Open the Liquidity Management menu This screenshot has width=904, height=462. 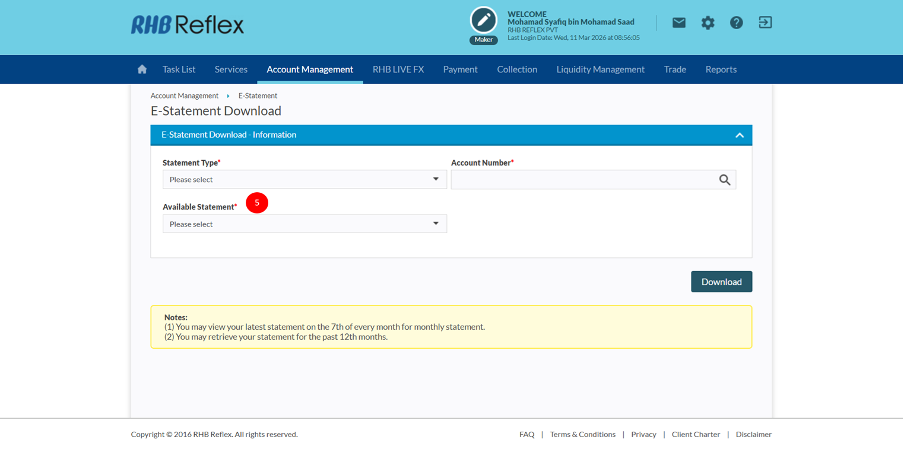pos(600,69)
